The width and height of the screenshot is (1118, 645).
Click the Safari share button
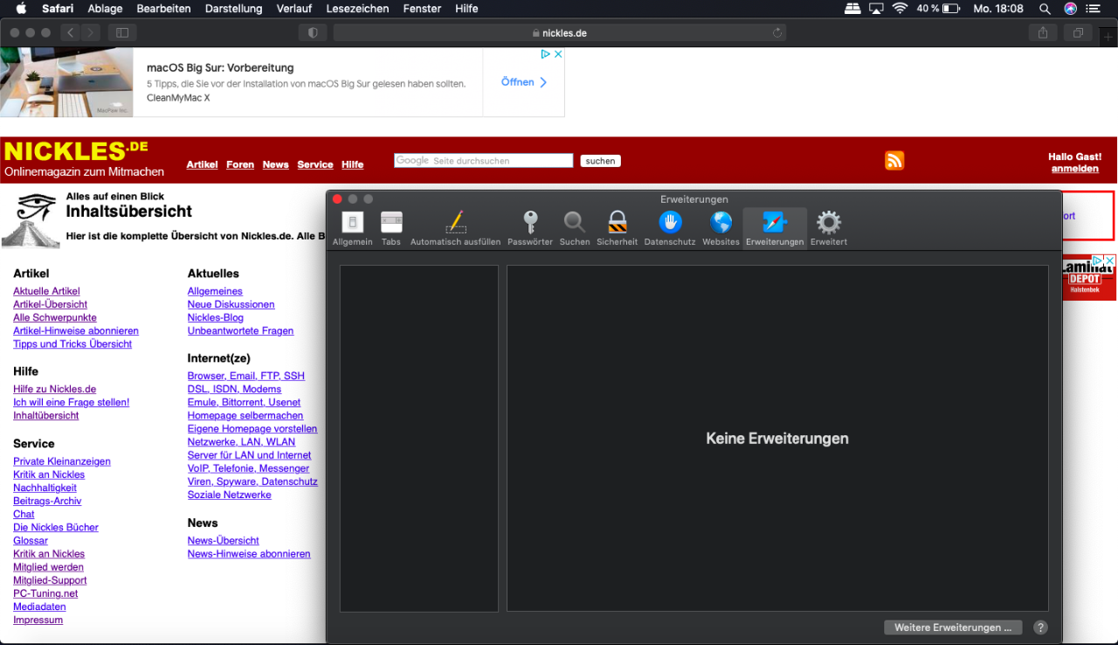coord(1042,32)
